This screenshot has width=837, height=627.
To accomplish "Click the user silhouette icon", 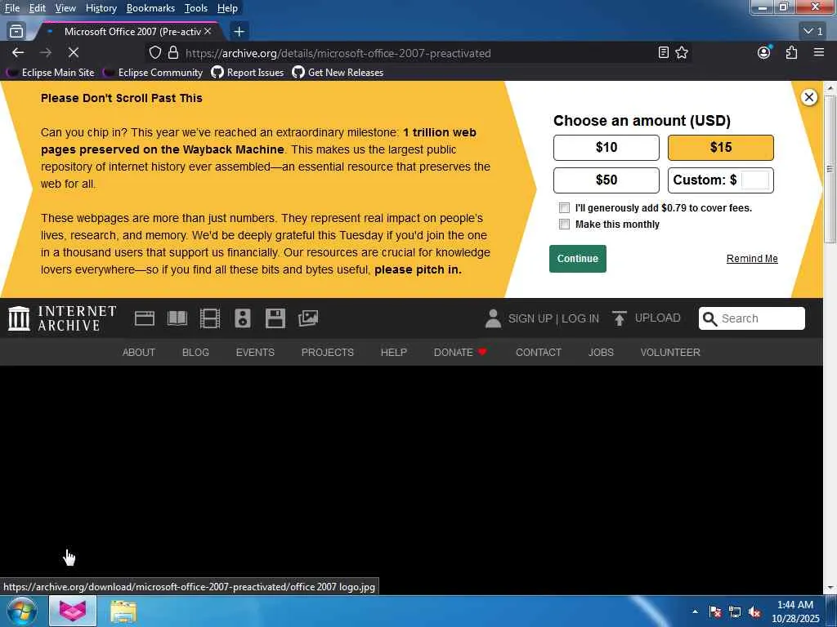I will pyautogui.click(x=493, y=318).
